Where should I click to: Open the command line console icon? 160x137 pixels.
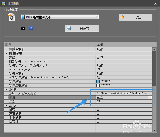[23, 28]
